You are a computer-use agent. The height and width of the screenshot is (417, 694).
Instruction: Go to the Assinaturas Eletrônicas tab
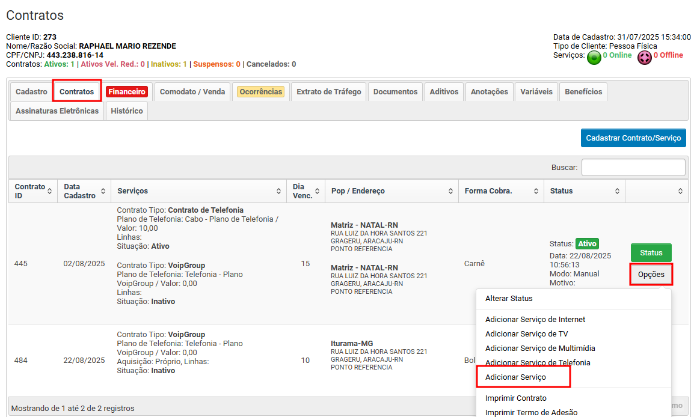click(x=57, y=111)
